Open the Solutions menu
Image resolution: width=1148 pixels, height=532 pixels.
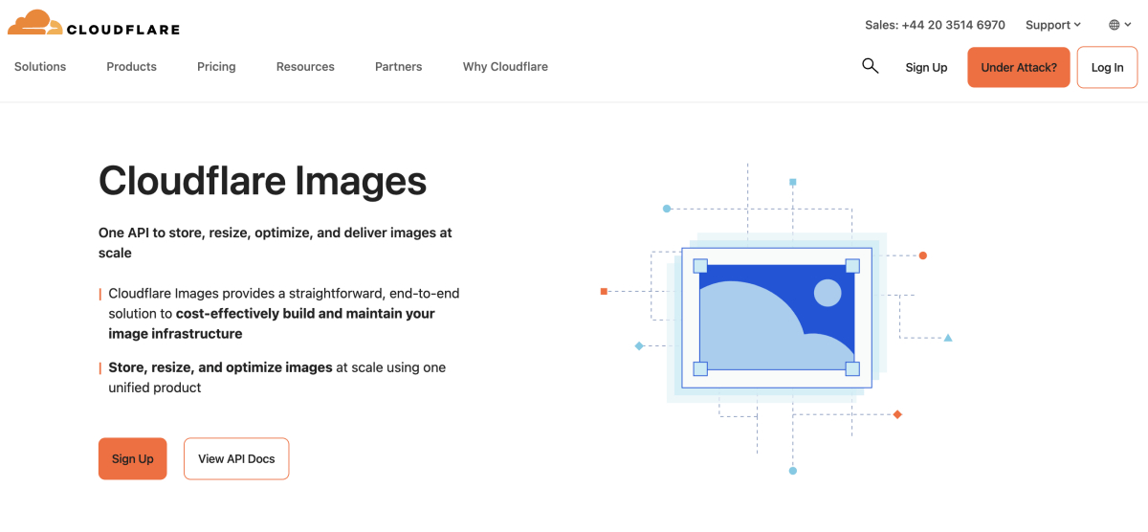(x=40, y=67)
